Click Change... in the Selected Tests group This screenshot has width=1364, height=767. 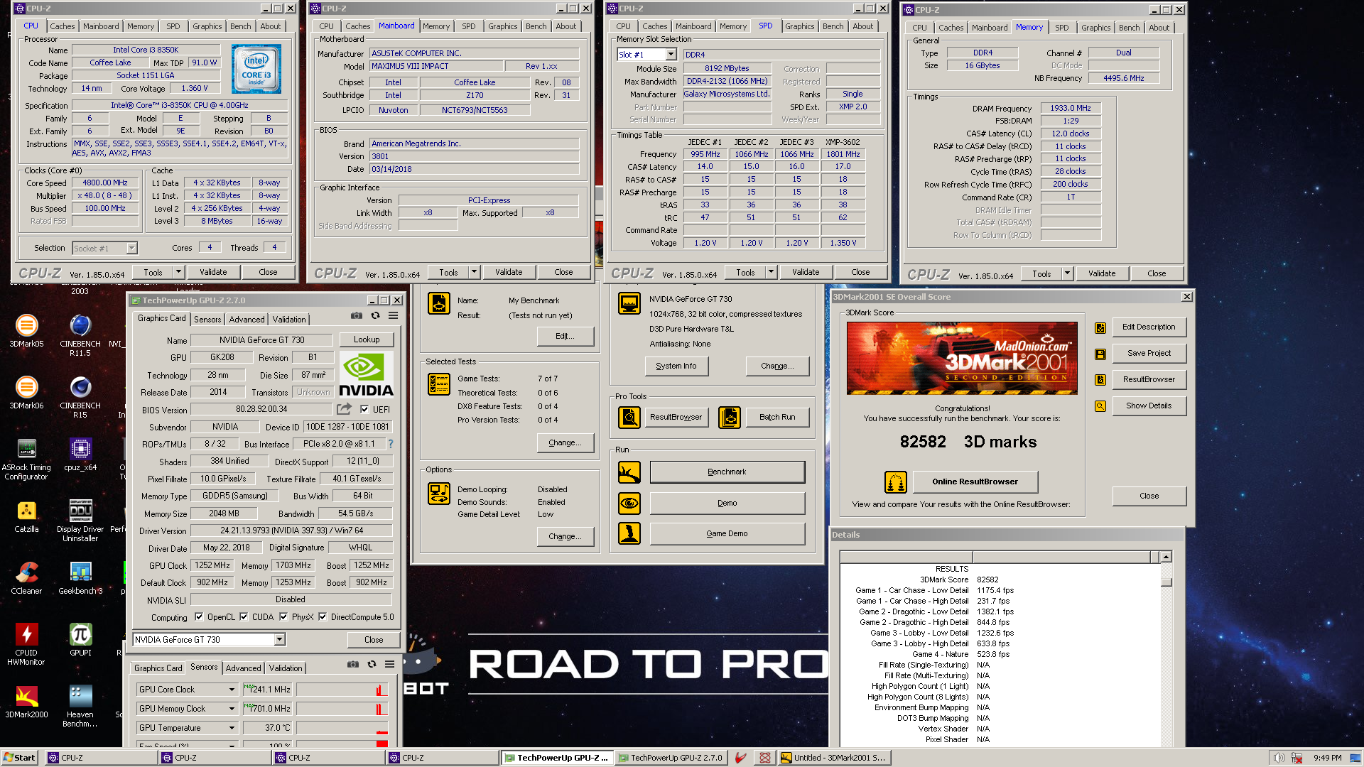pos(565,443)
